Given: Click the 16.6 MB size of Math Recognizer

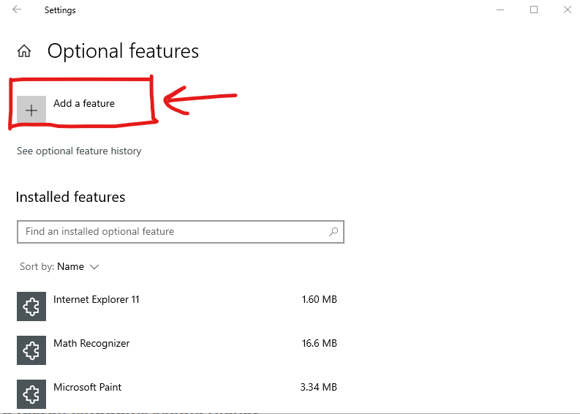Looking at the screenshot, I should pyautogui.click(x=319, y=343).
